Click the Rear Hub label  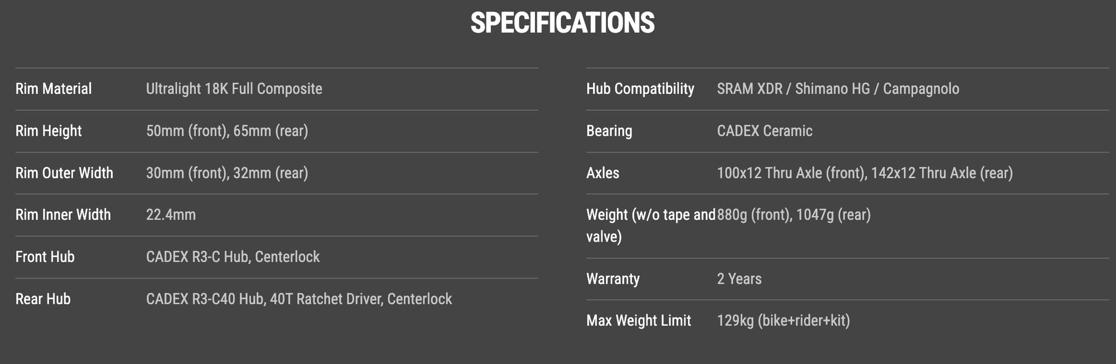[43, 299]
